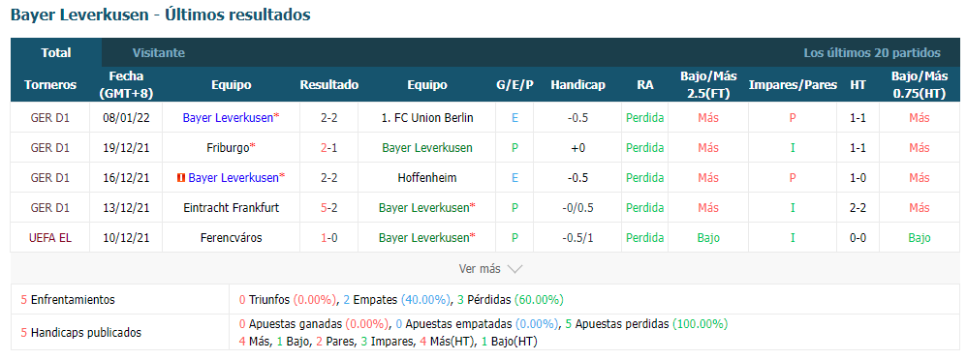Click the red card icon beside Bayer Leverkusen

click(x=180, y=178)
